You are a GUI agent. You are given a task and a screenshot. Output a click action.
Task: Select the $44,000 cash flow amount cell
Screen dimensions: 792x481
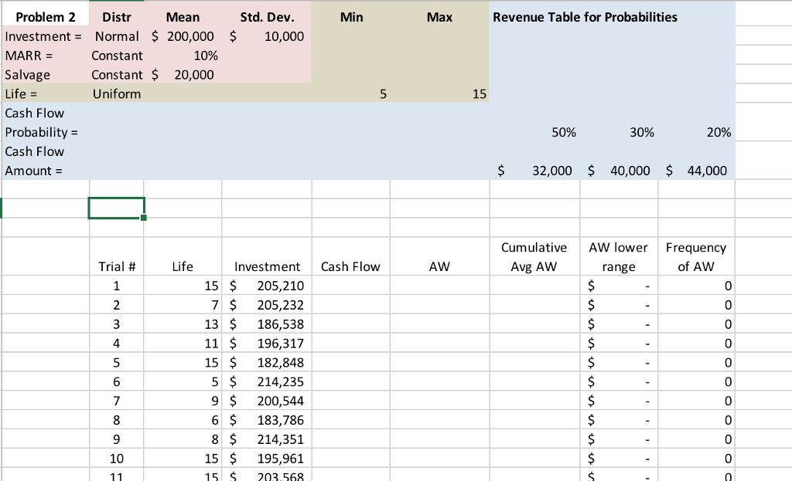[x=698, y=171]
